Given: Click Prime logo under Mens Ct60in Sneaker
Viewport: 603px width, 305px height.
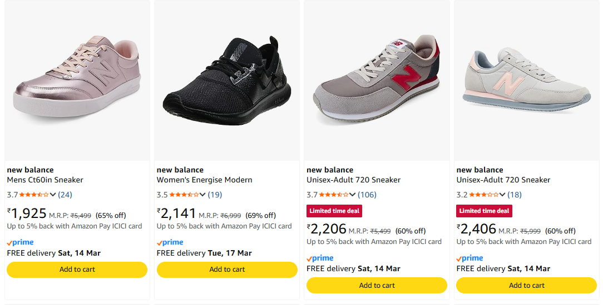Looking at the screenshot, I should tap(21, 242).
